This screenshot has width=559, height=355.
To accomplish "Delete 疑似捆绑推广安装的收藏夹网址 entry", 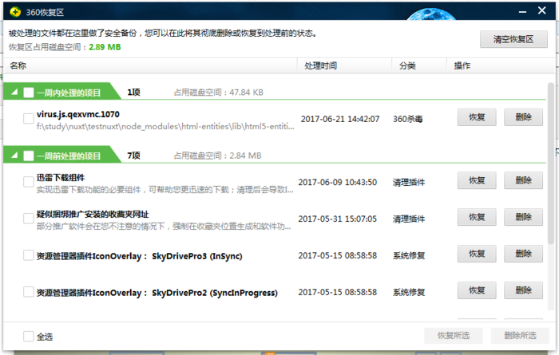I will (x=523, y=217).
